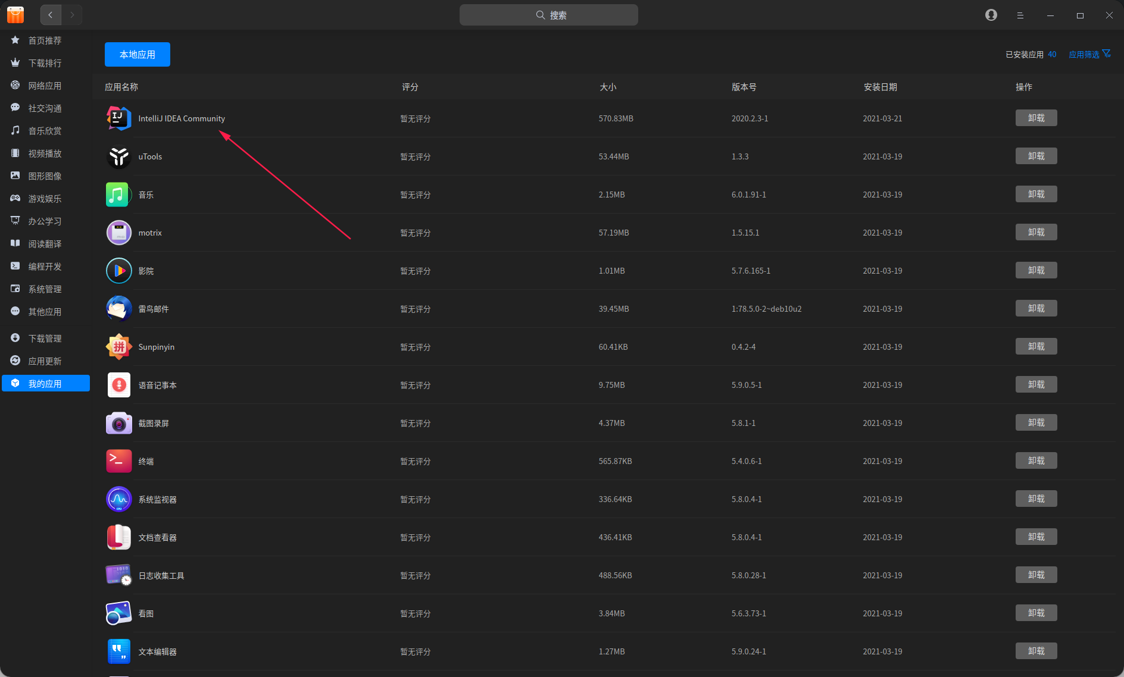Screen dimensions: 1124x677
Task: Go back with the left arrow button
Action: [51, 15]
